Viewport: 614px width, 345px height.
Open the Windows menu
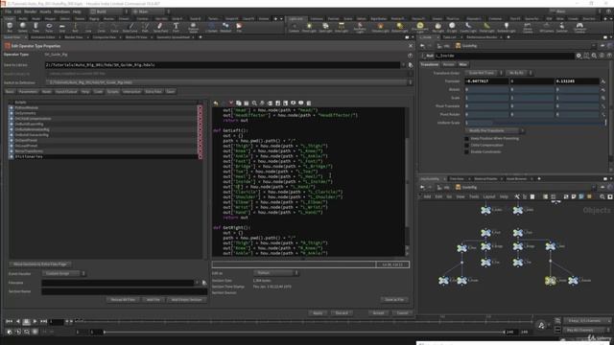(x=61, y=11)
